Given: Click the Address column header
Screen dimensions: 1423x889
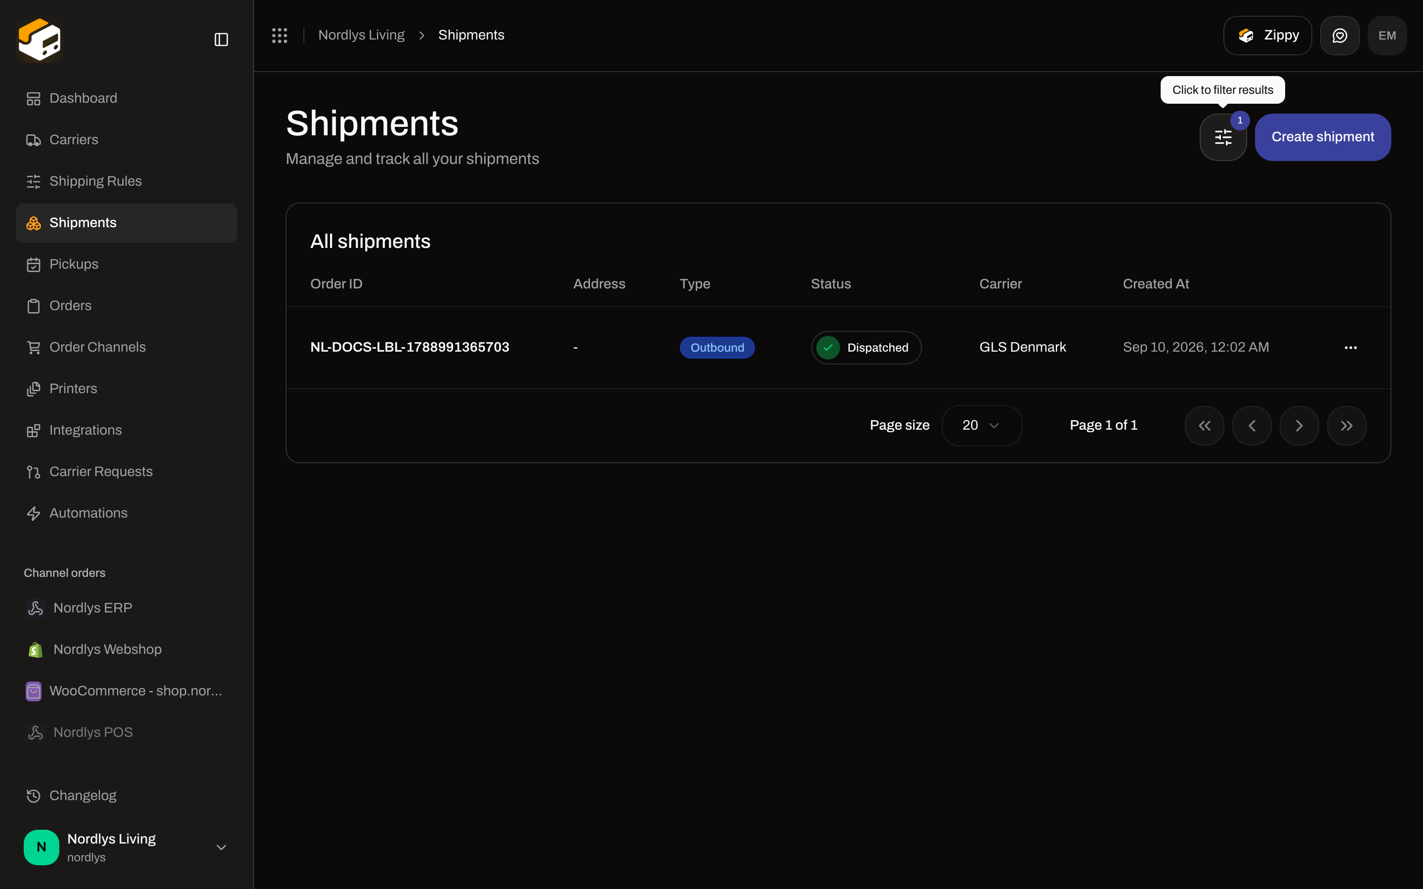Looking at the screenshot, I should (x=599, y=284).
